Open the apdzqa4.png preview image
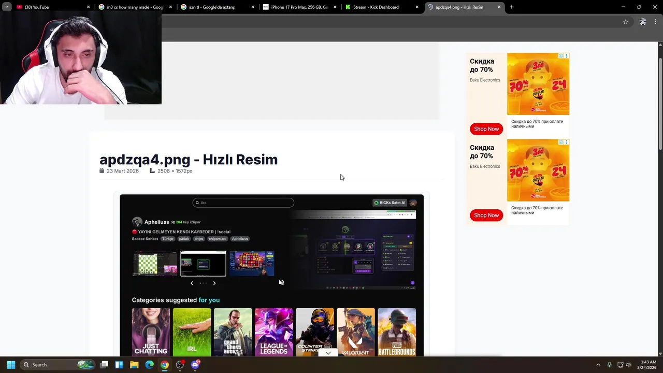663x373 pixels. 271,275
